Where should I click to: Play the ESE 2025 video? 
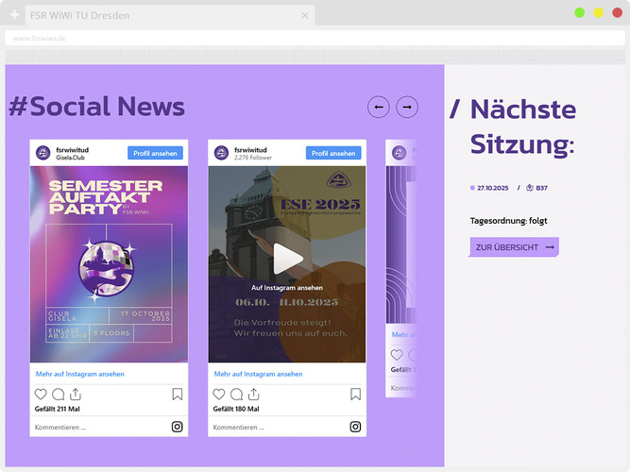tap(288, 259)
